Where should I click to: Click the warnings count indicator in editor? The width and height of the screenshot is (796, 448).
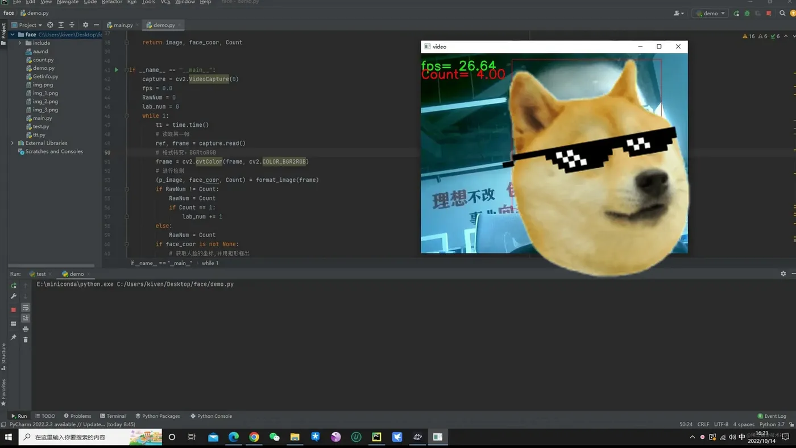pyautogui.click(x=749, y=36)
